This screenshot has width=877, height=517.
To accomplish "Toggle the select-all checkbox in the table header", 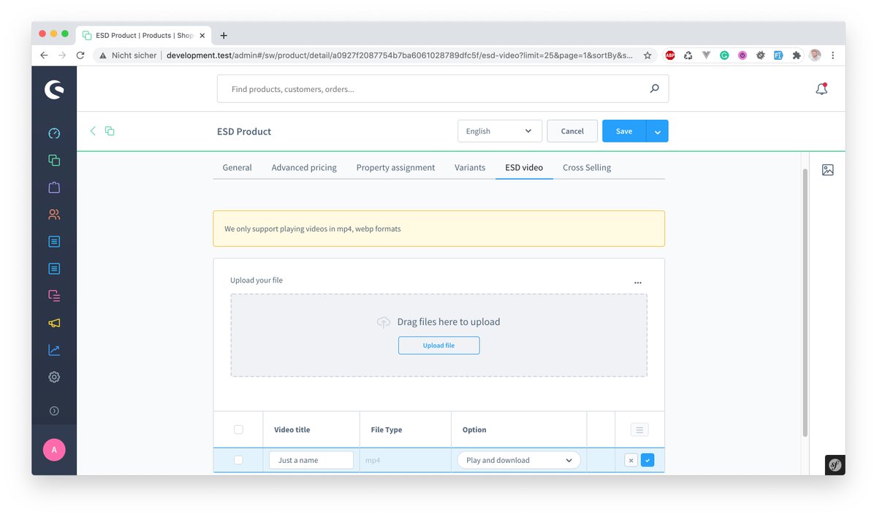I will click(238, 429).
